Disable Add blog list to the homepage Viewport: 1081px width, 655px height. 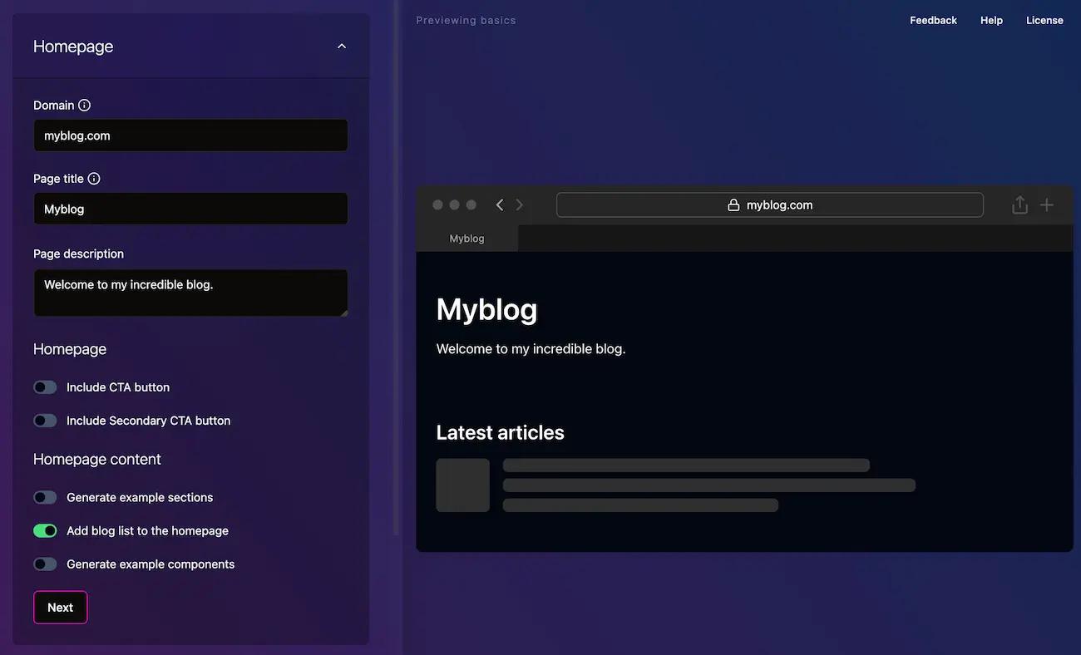45,529
